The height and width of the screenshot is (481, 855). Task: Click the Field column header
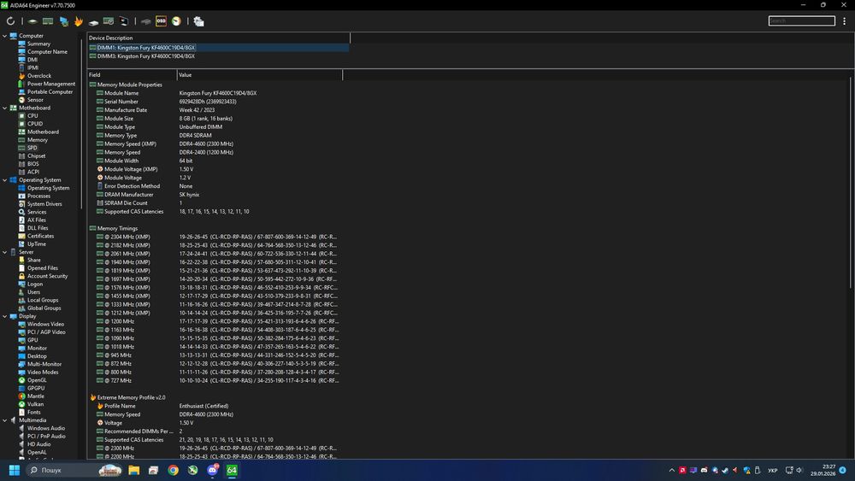132,74
